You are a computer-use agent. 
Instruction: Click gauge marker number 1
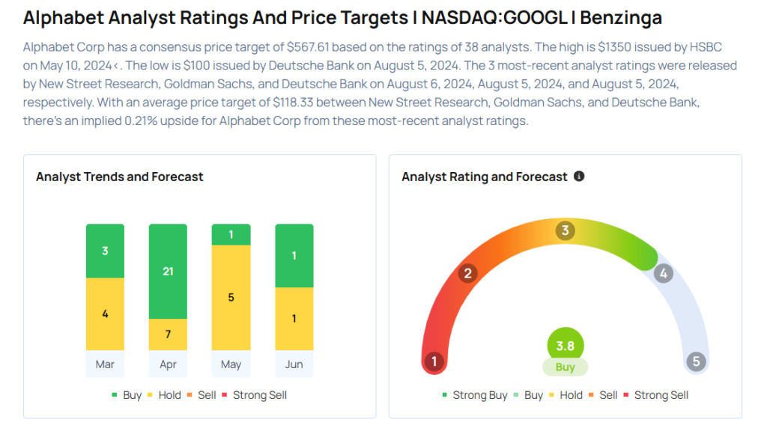pos(434,362)
